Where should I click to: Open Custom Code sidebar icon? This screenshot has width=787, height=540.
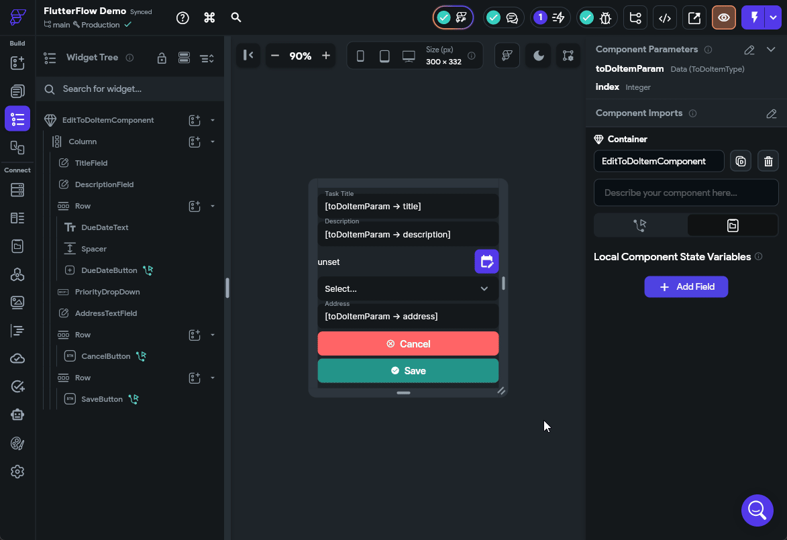pyautogui.click(x=17, y=330)
